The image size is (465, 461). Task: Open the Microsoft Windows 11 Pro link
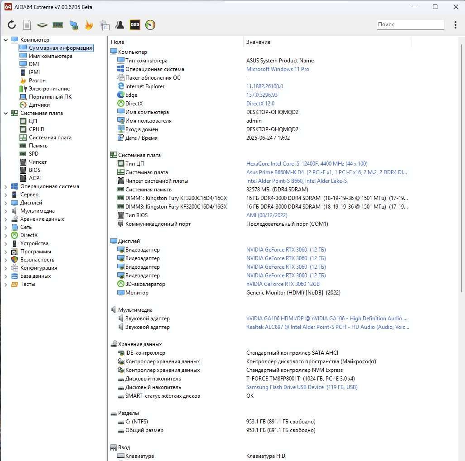pyautogui.click(x=278, y=69)
